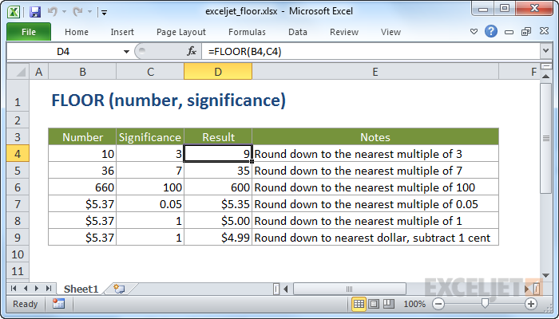Click the green File button
The height and width of the screenshot is (319, 559).
point(28,33)
